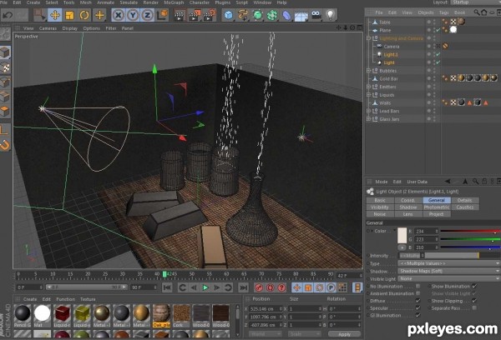
Task: Toggle the Y axis lock
Action: (x=133, y=15)
